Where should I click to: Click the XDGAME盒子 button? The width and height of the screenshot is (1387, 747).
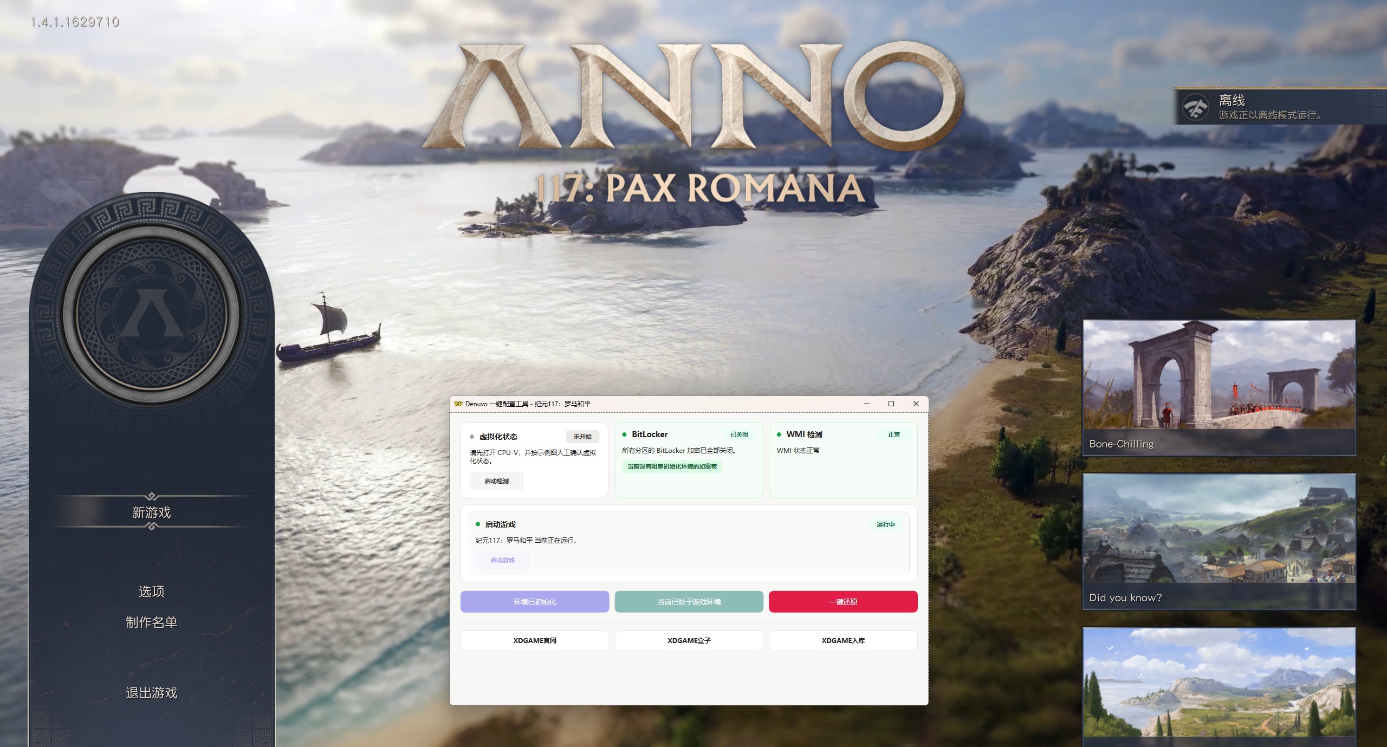pos(689,640)
